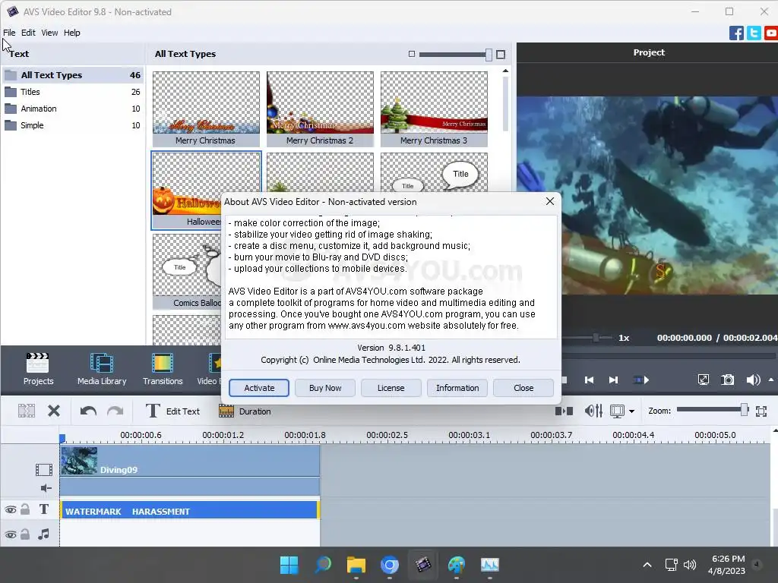Image resolution: width=778 pixels, height=583 pixels.
Task: Select Merry Christmas 3 text preset
Action: pyautogui.click(x=434, y=109)
